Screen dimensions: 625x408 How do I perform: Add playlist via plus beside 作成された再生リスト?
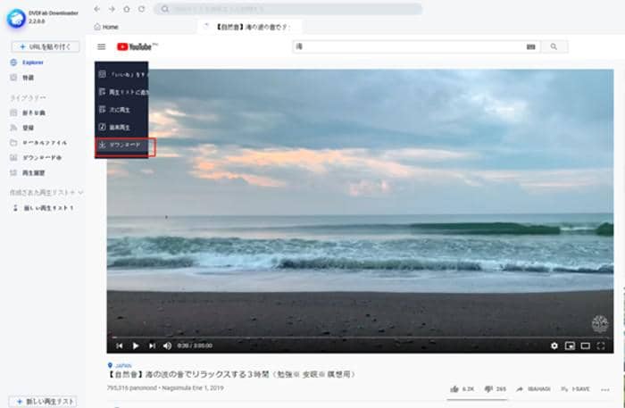72,193
